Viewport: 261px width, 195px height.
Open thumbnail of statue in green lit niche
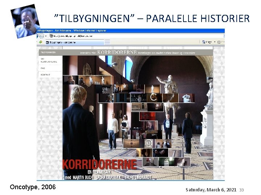(166, 162)
